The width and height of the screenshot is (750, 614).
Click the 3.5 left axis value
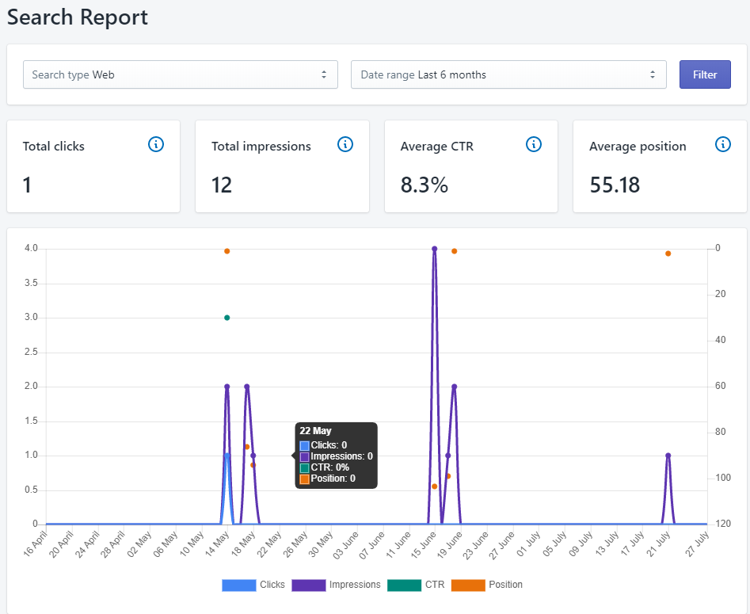[x=31, y=283]
